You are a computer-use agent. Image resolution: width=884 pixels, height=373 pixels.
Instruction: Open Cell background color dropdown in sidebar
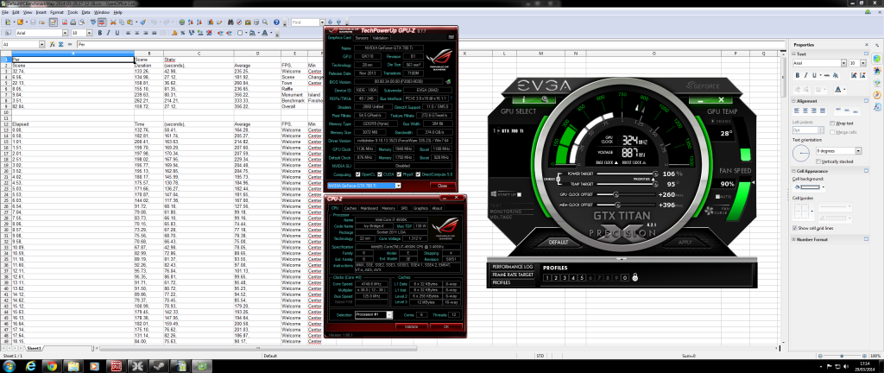[824, 187]
